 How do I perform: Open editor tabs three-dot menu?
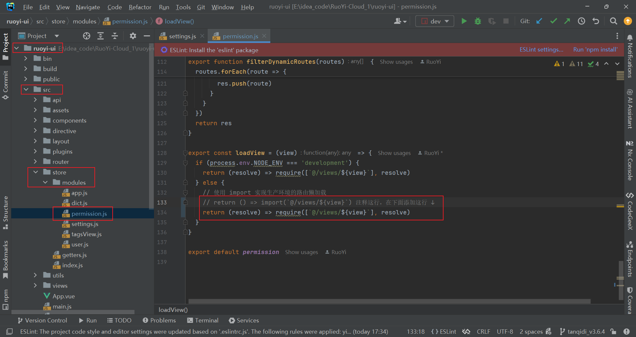(617, 36)
